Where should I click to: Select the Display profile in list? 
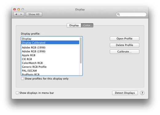click(x=50, y=39)
